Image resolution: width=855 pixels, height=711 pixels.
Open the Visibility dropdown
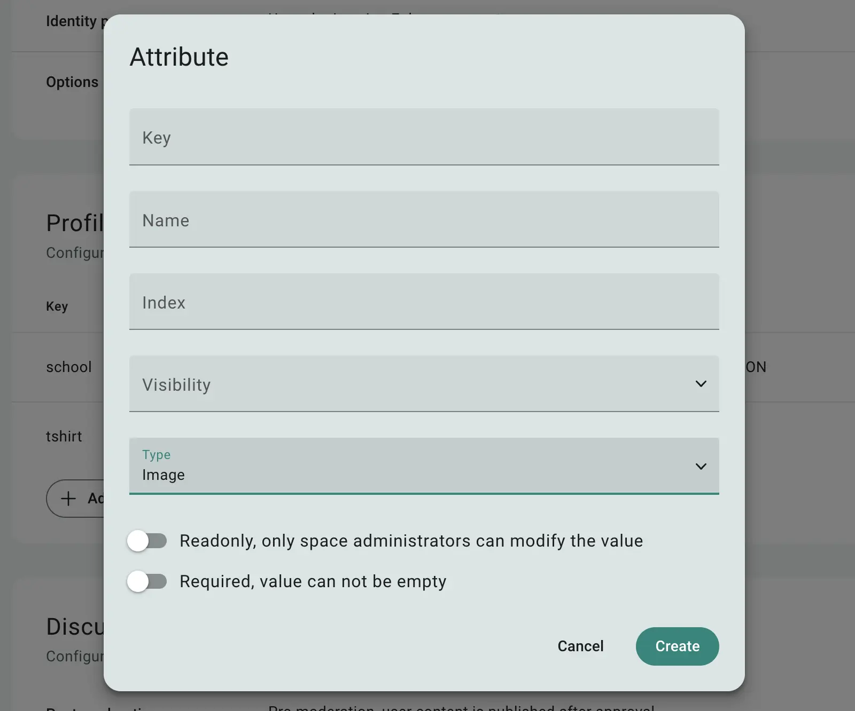click(x=417, y=384)
